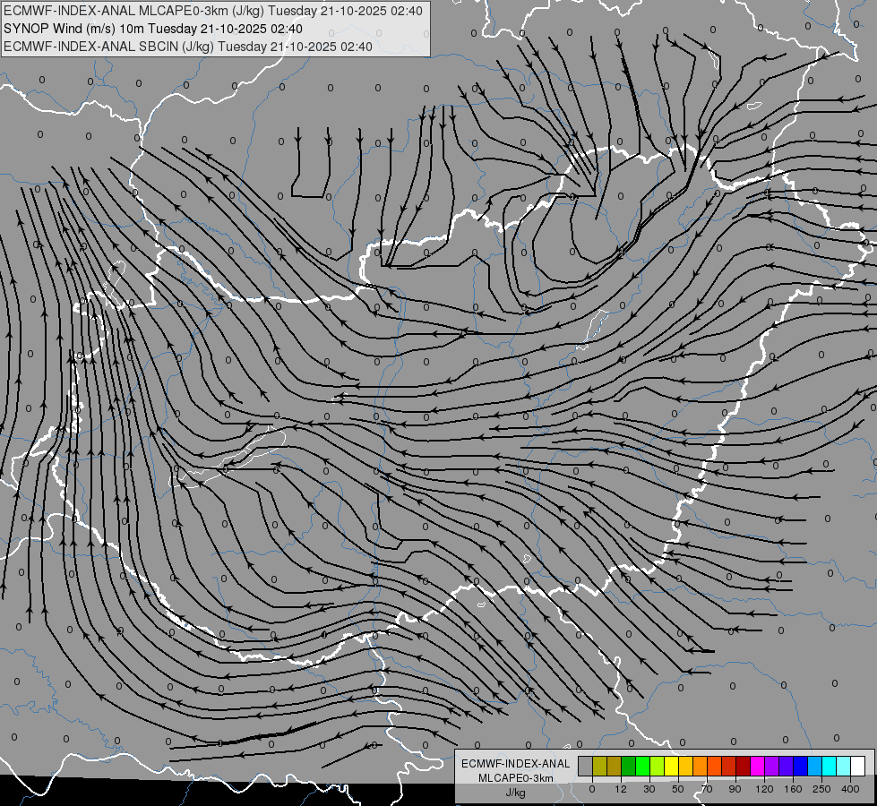Click the white swatch ending the legend
Screen dimensions: 877x806
pyautogui.click(x=858, y=766)
